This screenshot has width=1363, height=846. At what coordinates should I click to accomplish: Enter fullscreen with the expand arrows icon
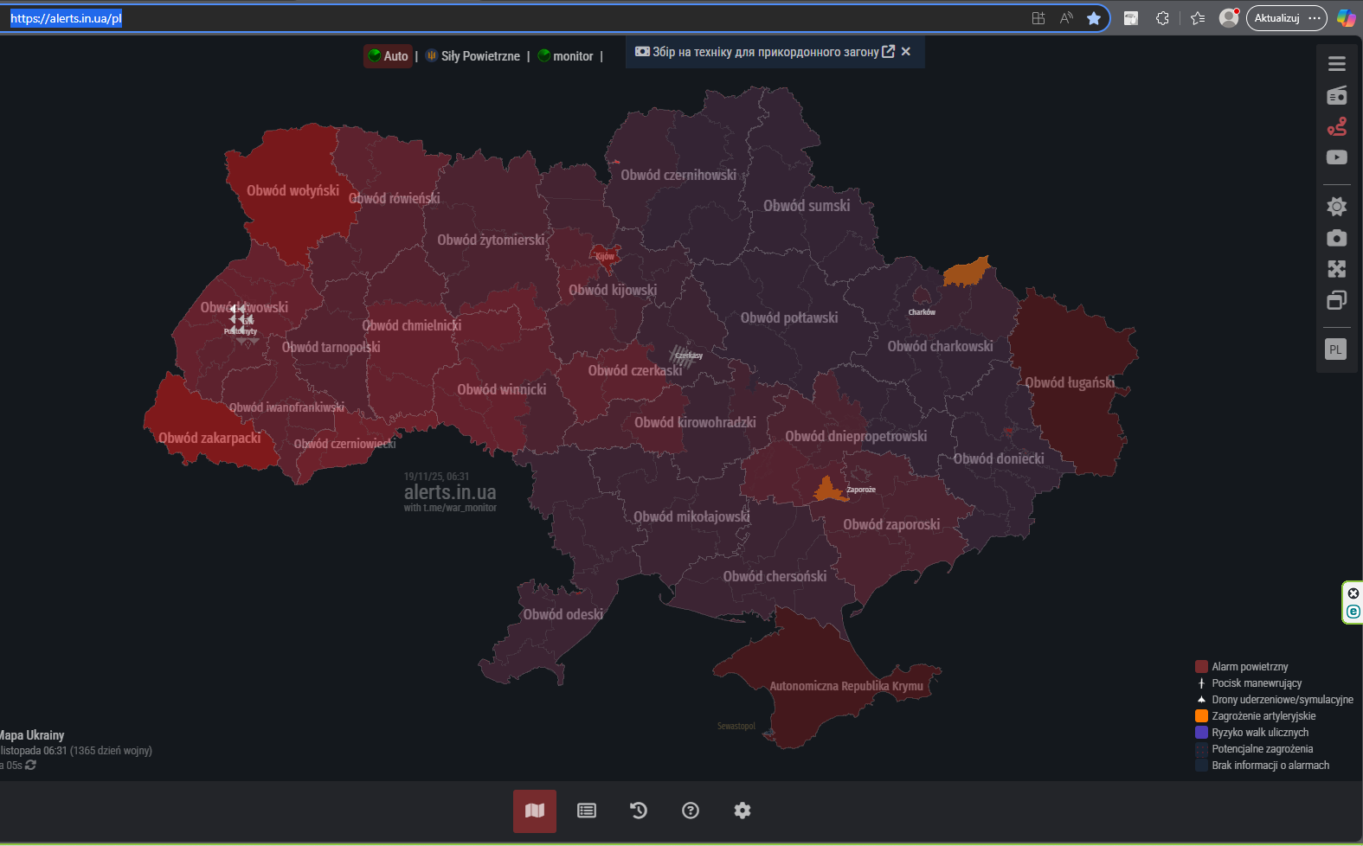pos(1336,269)
